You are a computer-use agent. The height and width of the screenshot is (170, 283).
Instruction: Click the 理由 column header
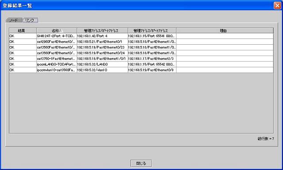[x=225, y=31]
